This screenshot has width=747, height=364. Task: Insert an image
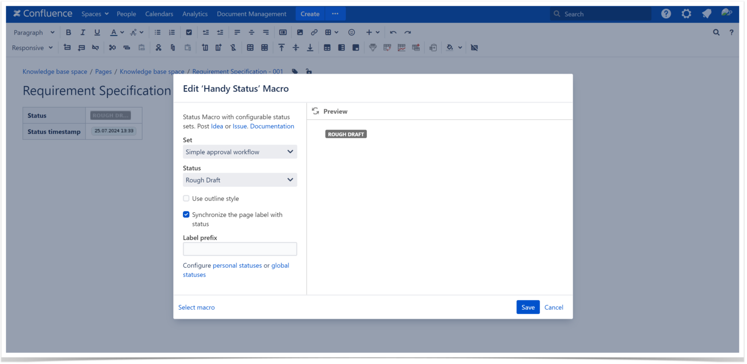(300, 32)
